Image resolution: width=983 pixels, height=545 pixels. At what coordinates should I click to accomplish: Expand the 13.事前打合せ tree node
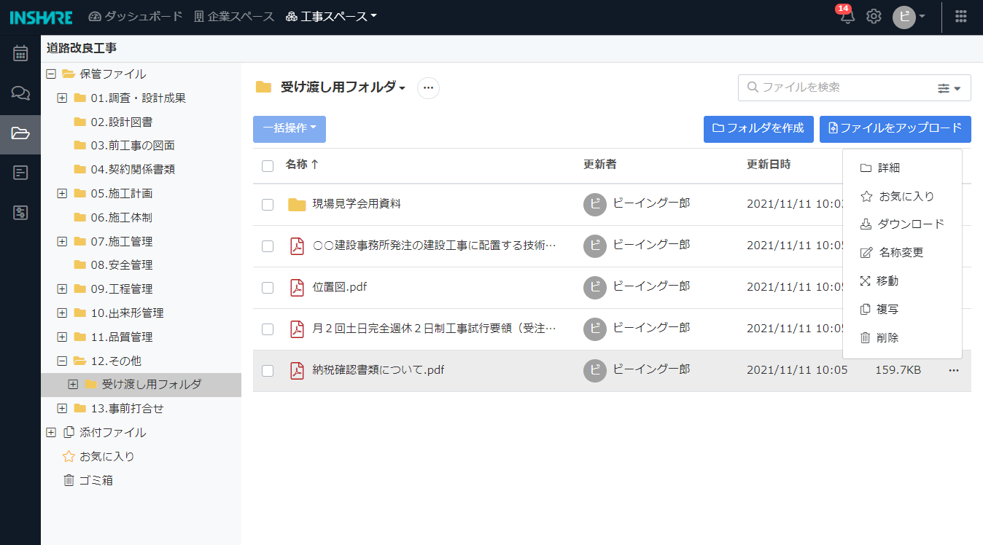click(x=62, y=409)
